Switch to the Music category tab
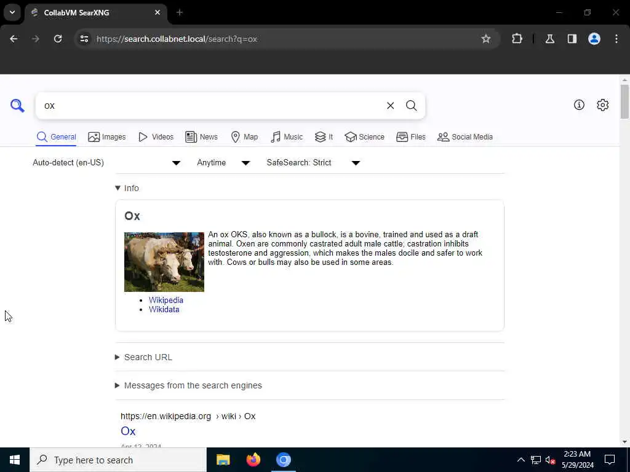Viewport: 630px width, 472px height. [x=287, y=137]
